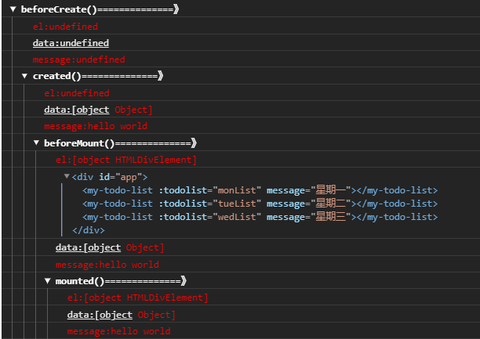Collapse the beforeMount() console group
This screenshot has height=339, width=480.
point(36,142)
